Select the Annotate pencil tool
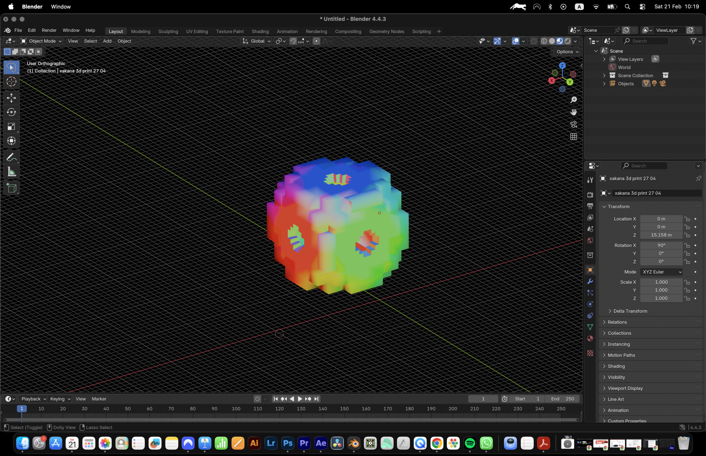 click(x=11, y=157)
